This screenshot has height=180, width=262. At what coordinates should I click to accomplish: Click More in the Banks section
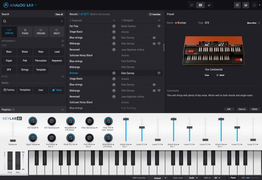coord(57,90)
